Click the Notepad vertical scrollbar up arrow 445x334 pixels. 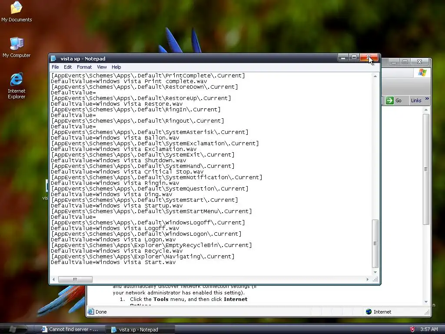pos(375,76)
